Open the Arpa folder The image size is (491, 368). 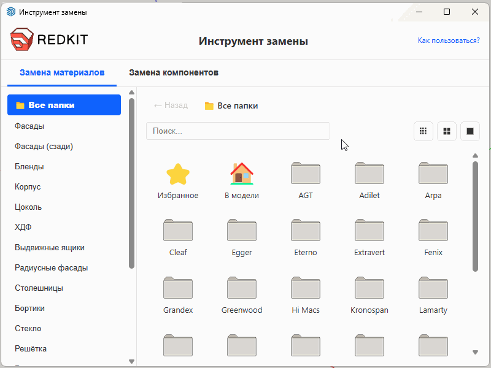433,182
